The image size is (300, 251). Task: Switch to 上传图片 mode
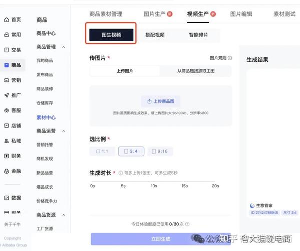[125, 71]
